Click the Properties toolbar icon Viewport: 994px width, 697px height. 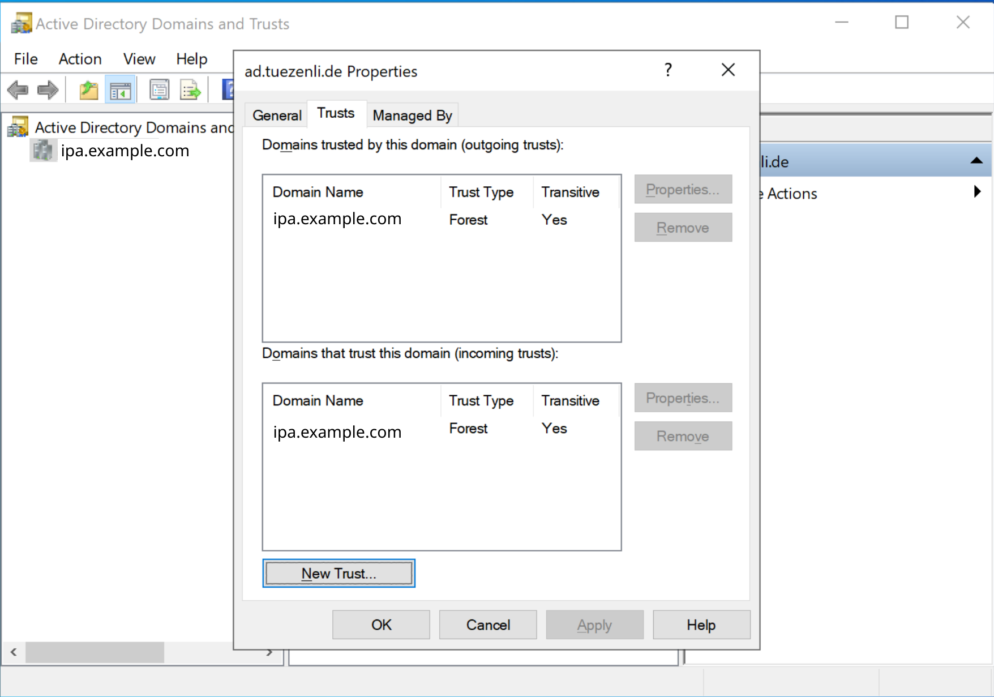coord(159,90)
